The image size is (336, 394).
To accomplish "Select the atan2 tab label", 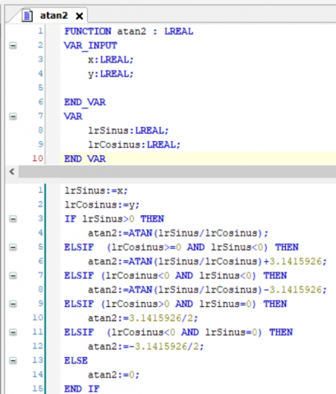I will (x=54, y=16).
